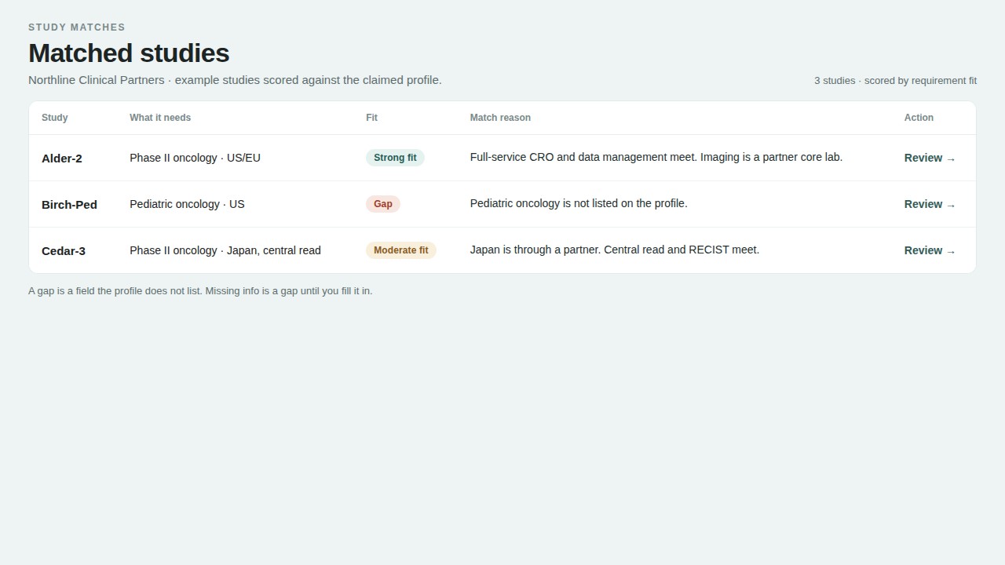Click the red Gap badge

point(383,204)
